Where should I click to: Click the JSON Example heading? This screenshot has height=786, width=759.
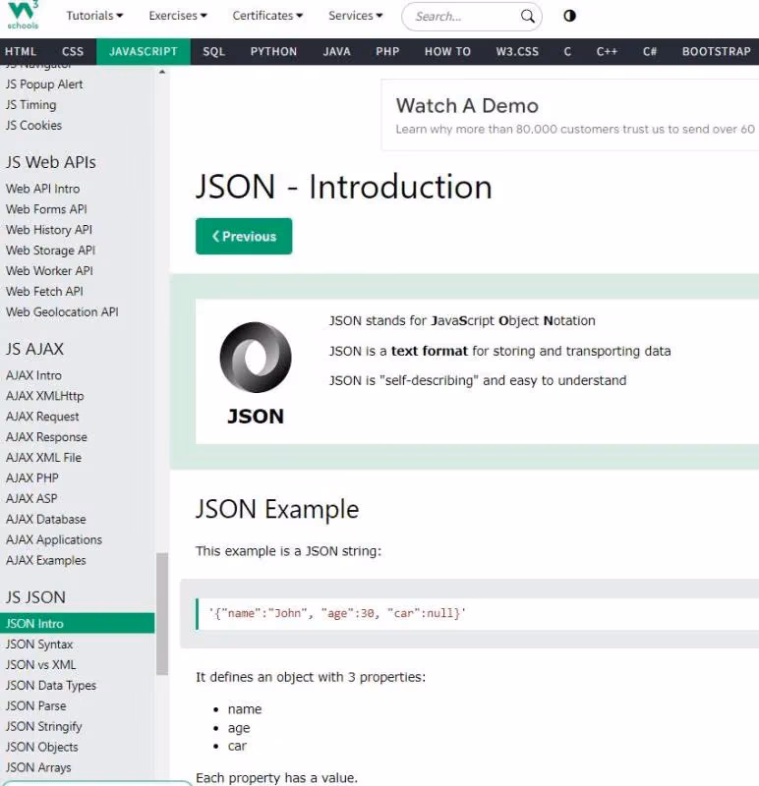coord(277,509)
